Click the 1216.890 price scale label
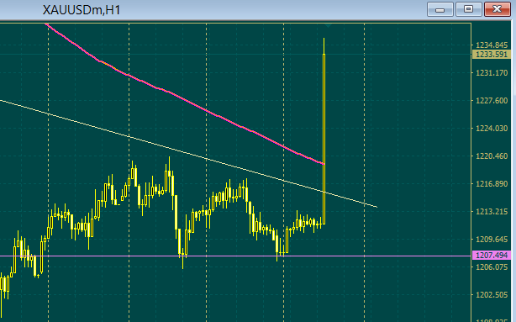This screenshot has height=322, width=516. click(492, 184)
